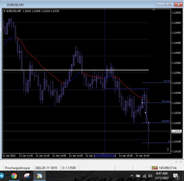Open the notification center icon
The height and width of the screenshot is (181, 184).
coord(175,176)
